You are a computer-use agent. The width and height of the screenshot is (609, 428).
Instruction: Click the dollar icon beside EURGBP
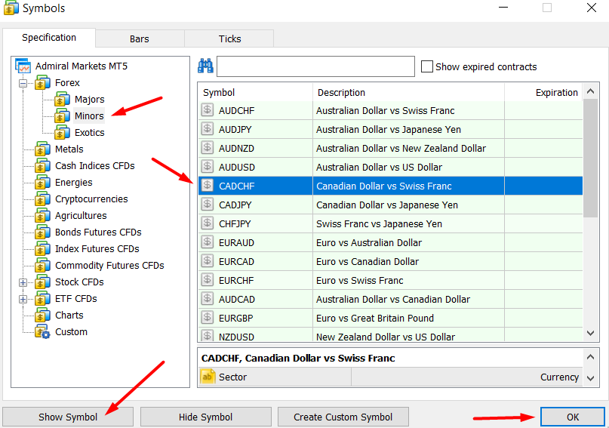[x=208, y=318]
